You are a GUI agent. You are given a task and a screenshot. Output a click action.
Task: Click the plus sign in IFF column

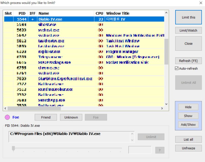tap(33, 19)
